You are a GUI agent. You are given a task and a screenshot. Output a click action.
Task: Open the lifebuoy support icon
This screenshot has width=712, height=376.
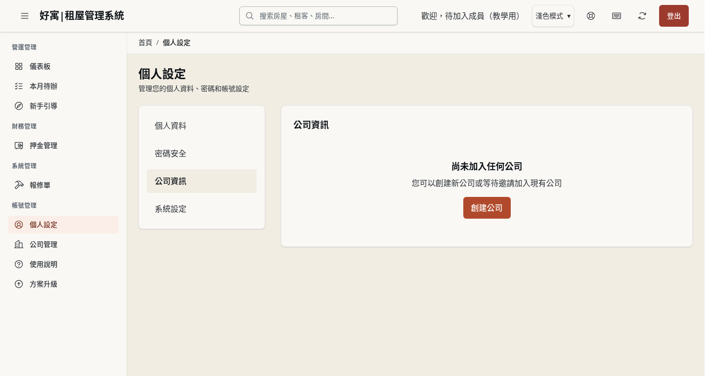point(591,16)
